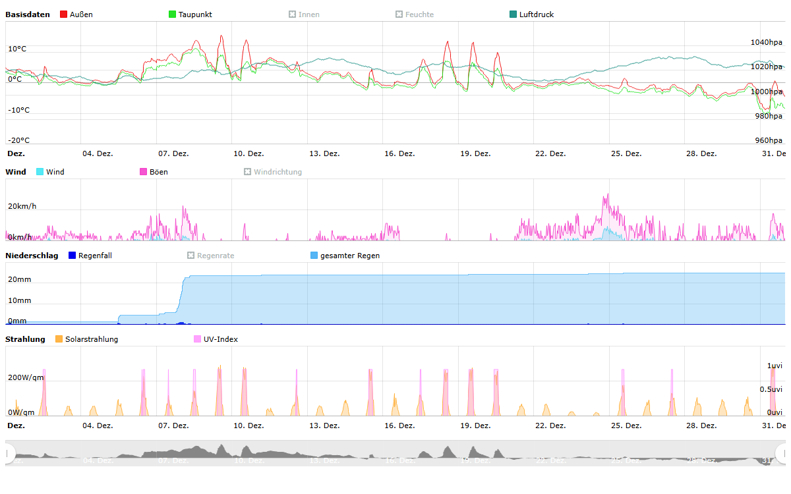Screen dimensions: 791x494
Task: Click the Niederschlag section title
Action: coord(32,256)
